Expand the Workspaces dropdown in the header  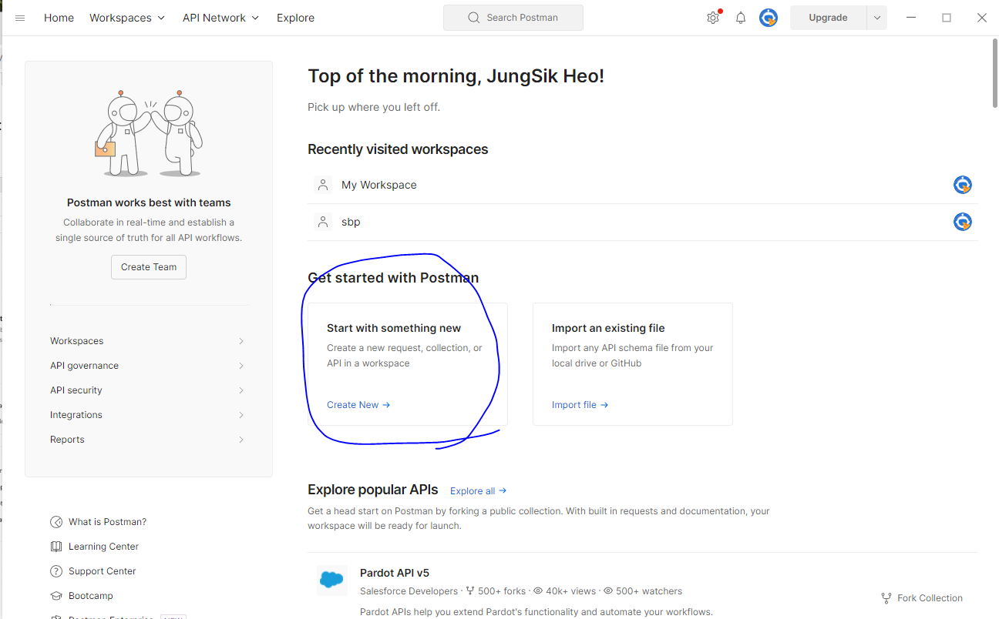(127, 18)
